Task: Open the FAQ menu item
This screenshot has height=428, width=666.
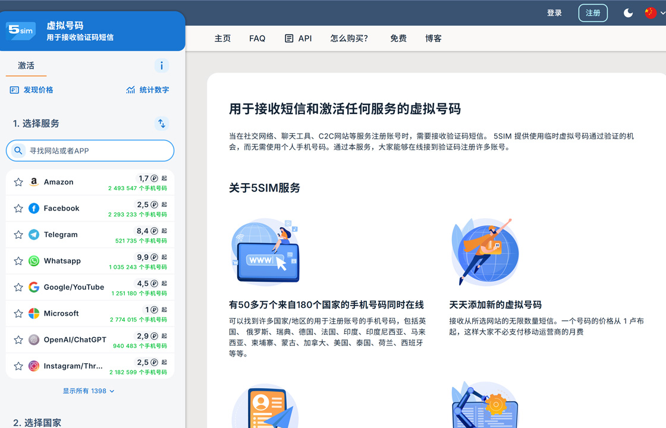Action: pos(257,39)
